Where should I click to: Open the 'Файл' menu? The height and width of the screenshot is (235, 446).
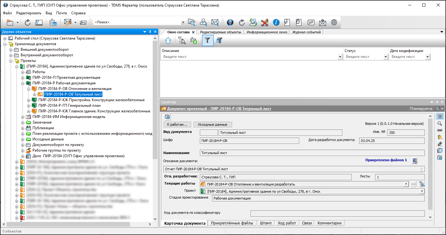tap(7, 13)
